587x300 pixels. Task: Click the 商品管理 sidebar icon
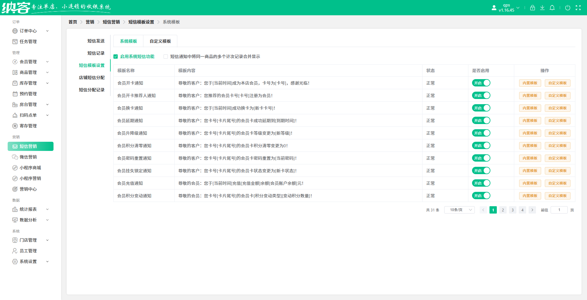15,72
